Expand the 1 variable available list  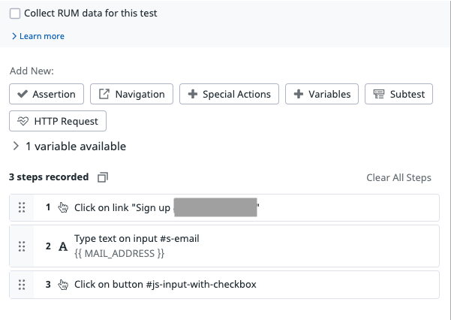tap(69, 146)
